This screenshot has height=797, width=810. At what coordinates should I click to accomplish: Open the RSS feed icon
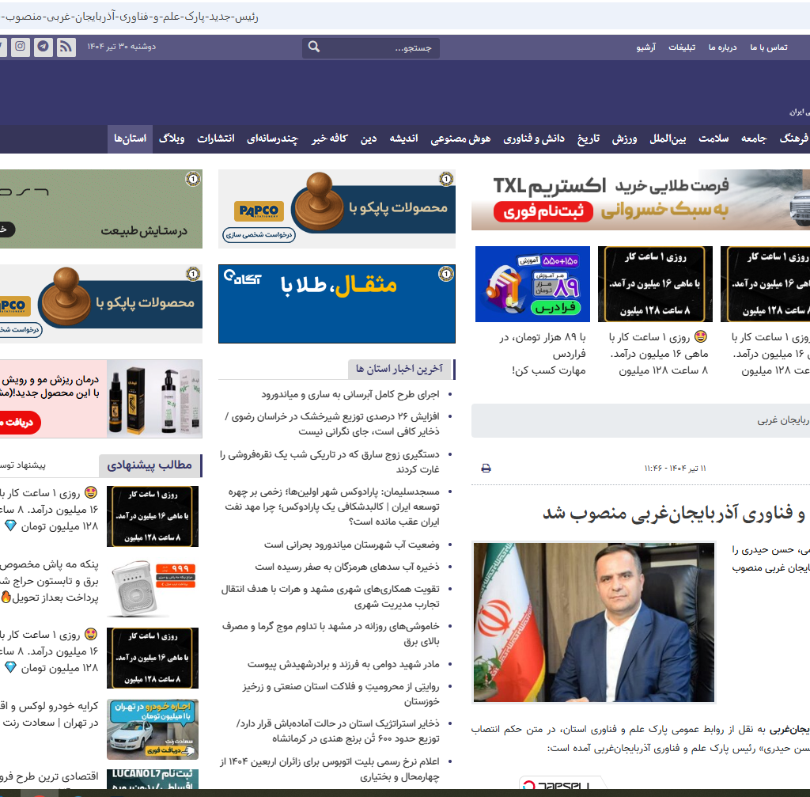[x=65, y=47]
